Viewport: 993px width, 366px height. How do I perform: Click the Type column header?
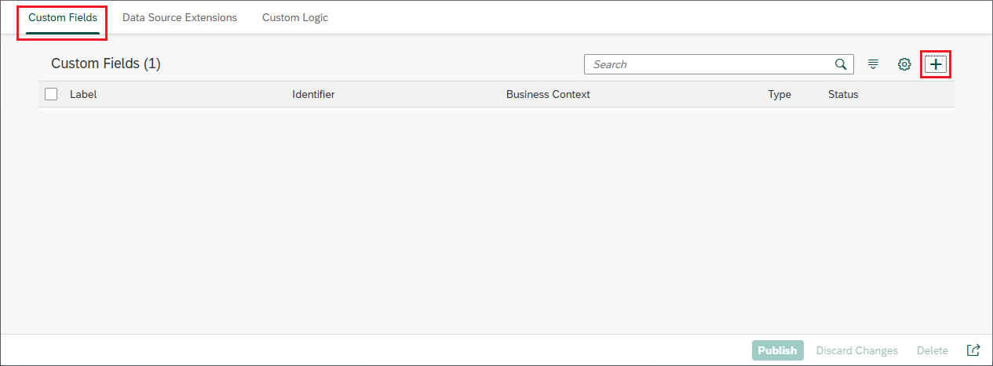[779, 94]
